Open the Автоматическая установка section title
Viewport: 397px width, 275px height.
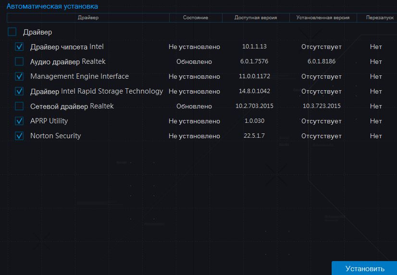coord(52,7)
